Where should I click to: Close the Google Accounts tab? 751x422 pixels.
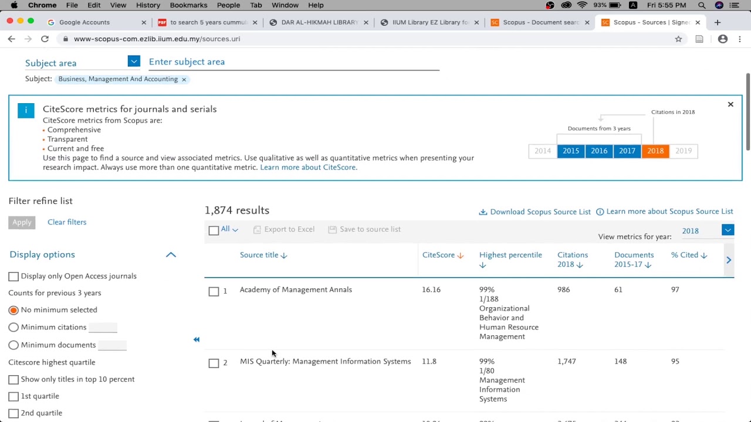pyautogui.click(x=144, y=22)
